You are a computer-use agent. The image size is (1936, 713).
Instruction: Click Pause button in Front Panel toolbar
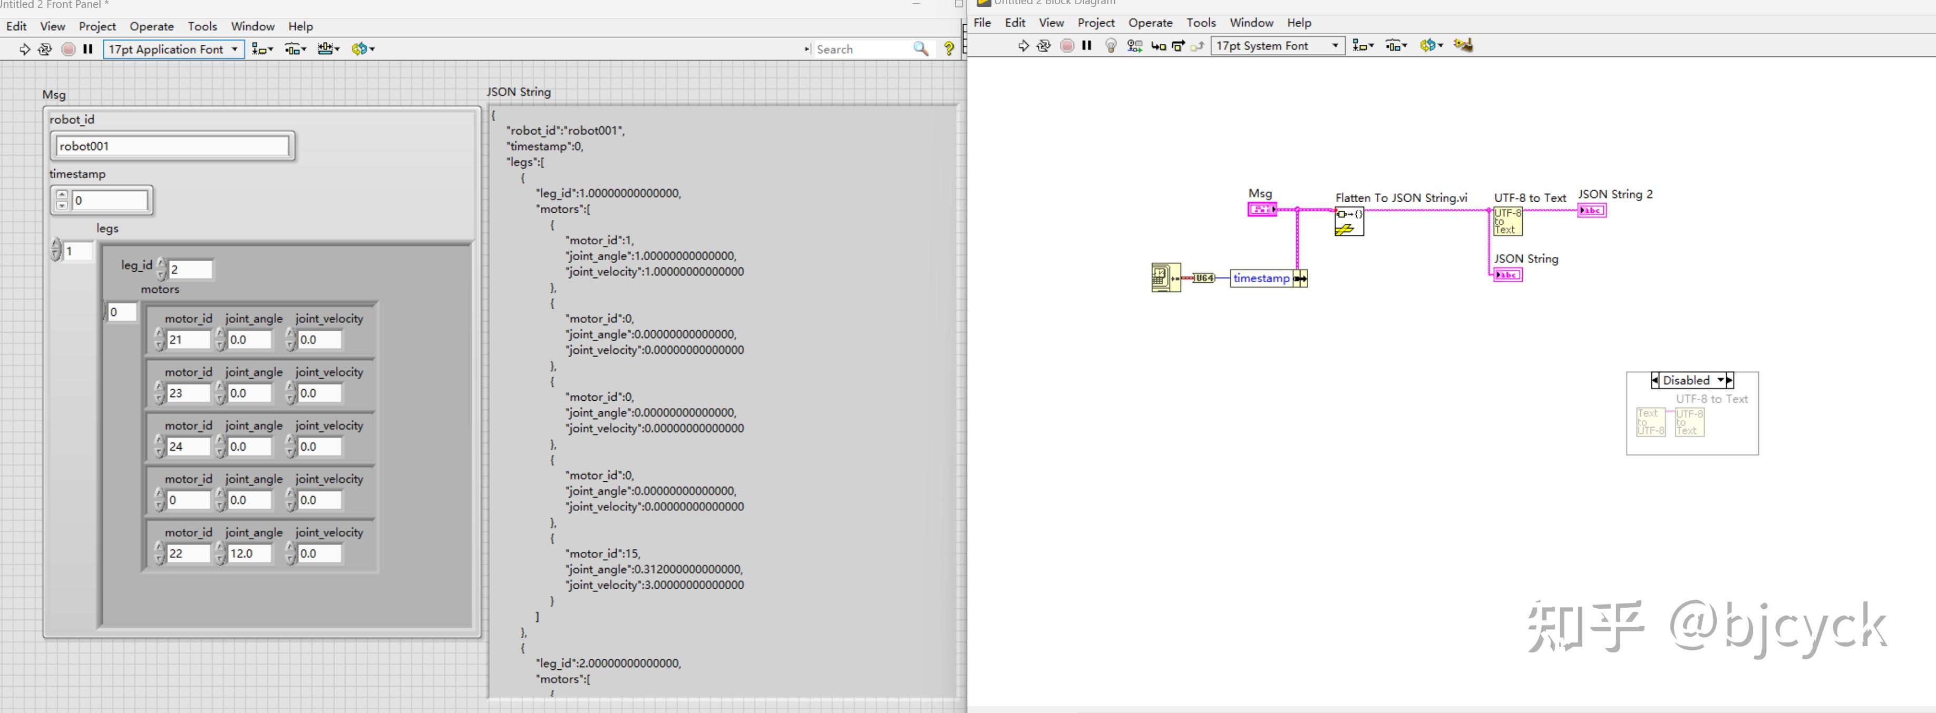tap(88, 49)
